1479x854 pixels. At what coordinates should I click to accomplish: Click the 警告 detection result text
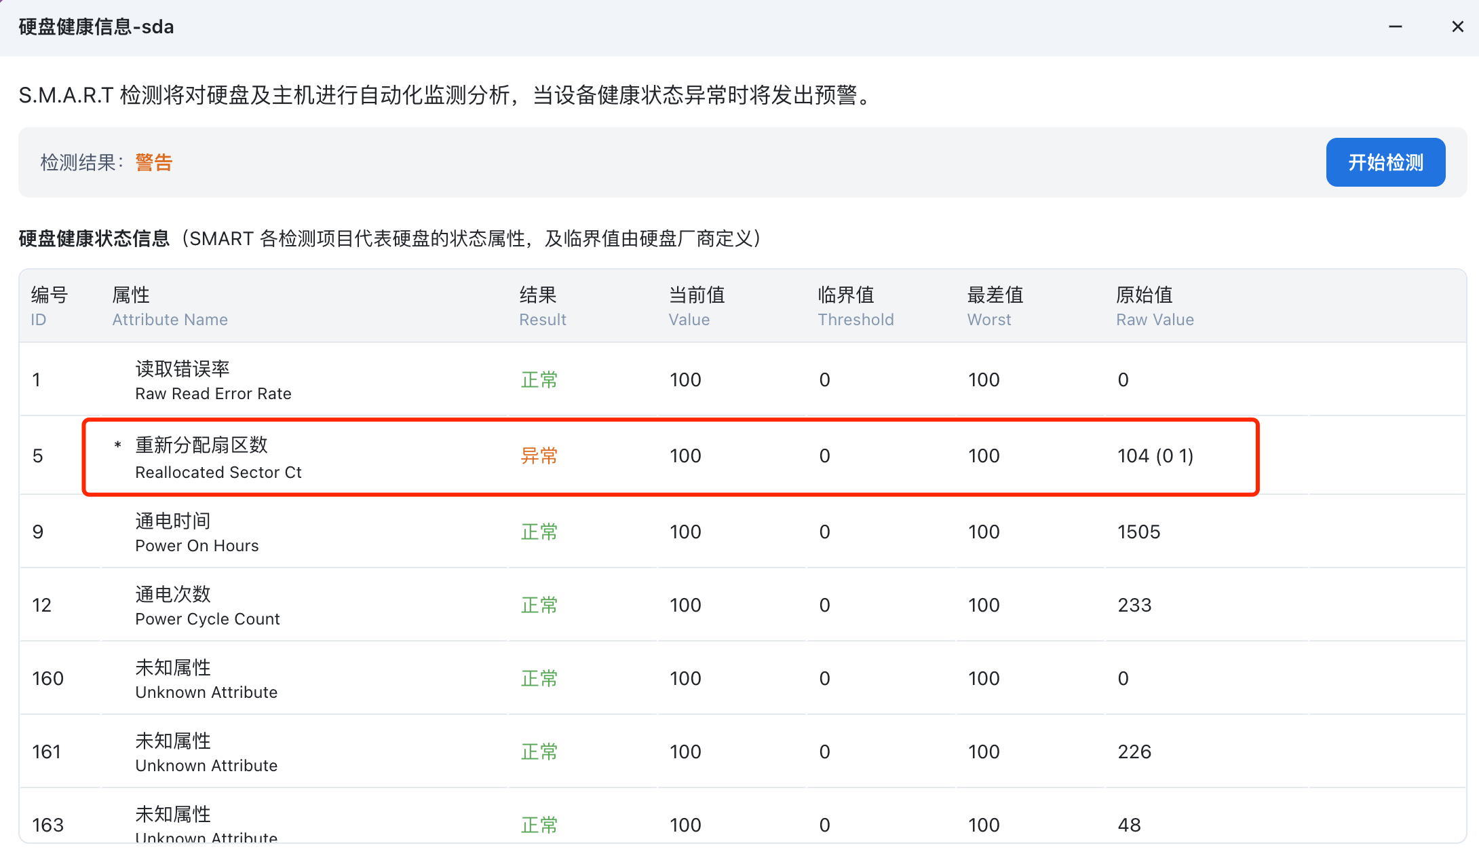(154, 162)
